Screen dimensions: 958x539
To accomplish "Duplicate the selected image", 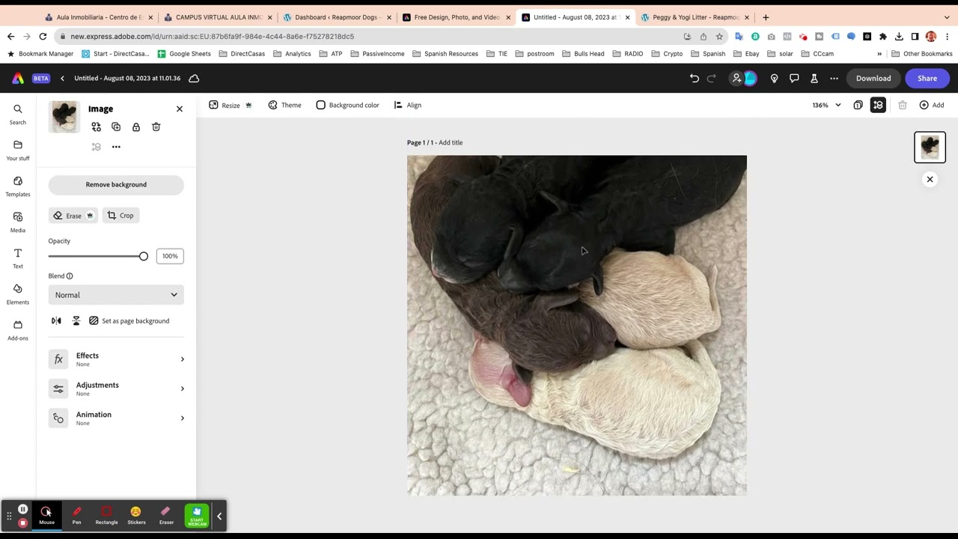I will (x=116, y=127).
